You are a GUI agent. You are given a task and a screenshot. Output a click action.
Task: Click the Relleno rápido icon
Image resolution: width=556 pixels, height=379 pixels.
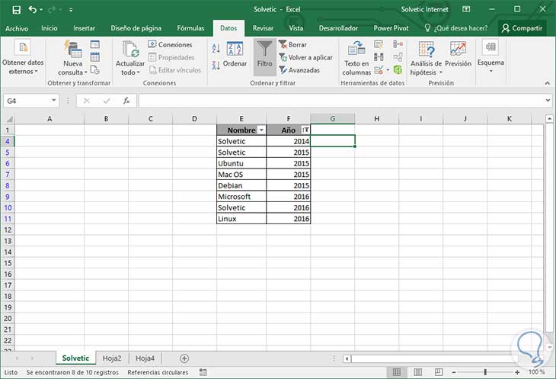379,44
